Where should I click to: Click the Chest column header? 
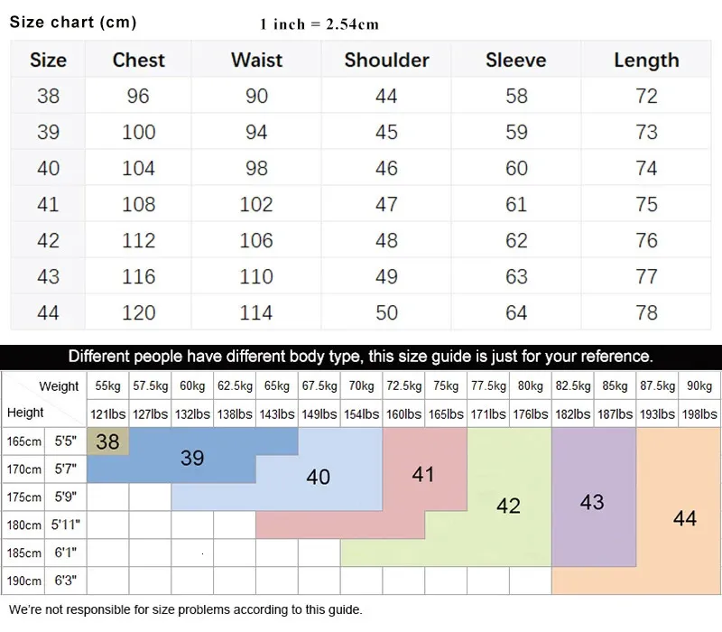138,60
